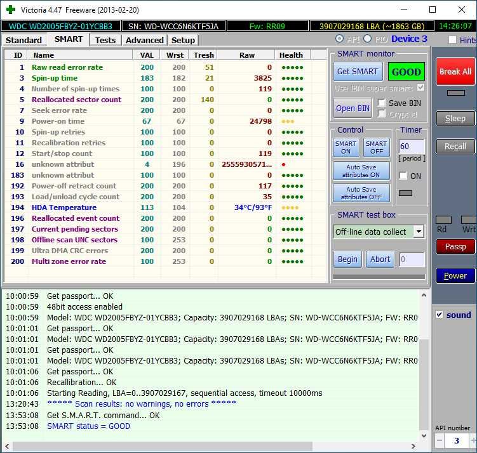The width and height of the screenshot is (477, 453).
Task: Click the Rd indicator light
Action: point(443,220)
